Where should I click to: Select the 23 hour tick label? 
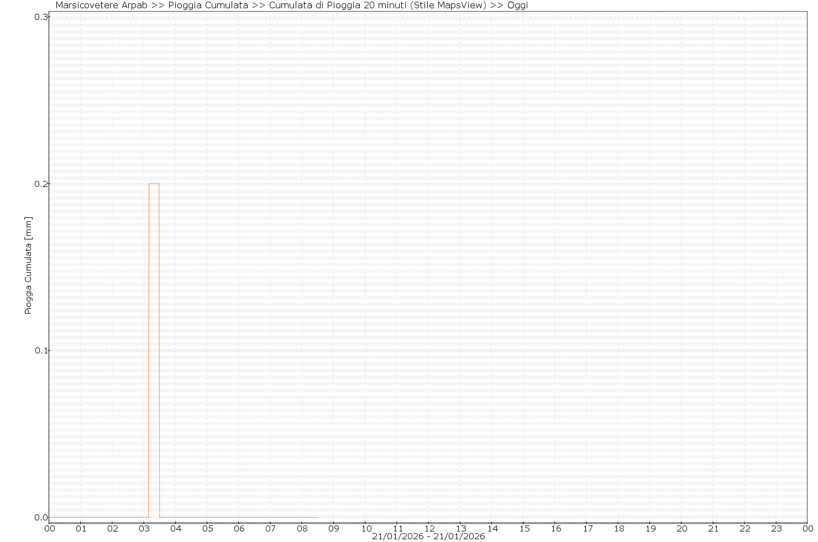[x=777, y=528]
